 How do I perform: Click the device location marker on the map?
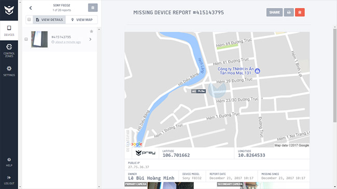[x=217, y=89]
